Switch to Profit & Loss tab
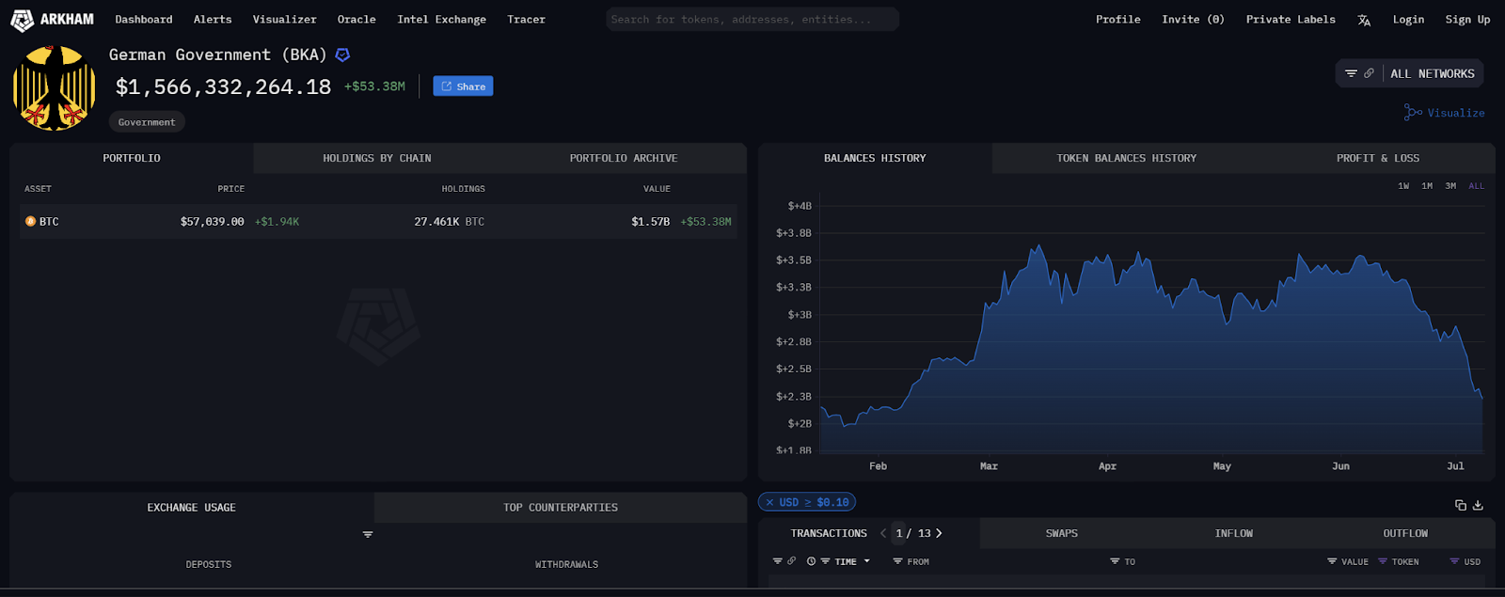Screen dimensions: 1505x597 (1378, 158)
